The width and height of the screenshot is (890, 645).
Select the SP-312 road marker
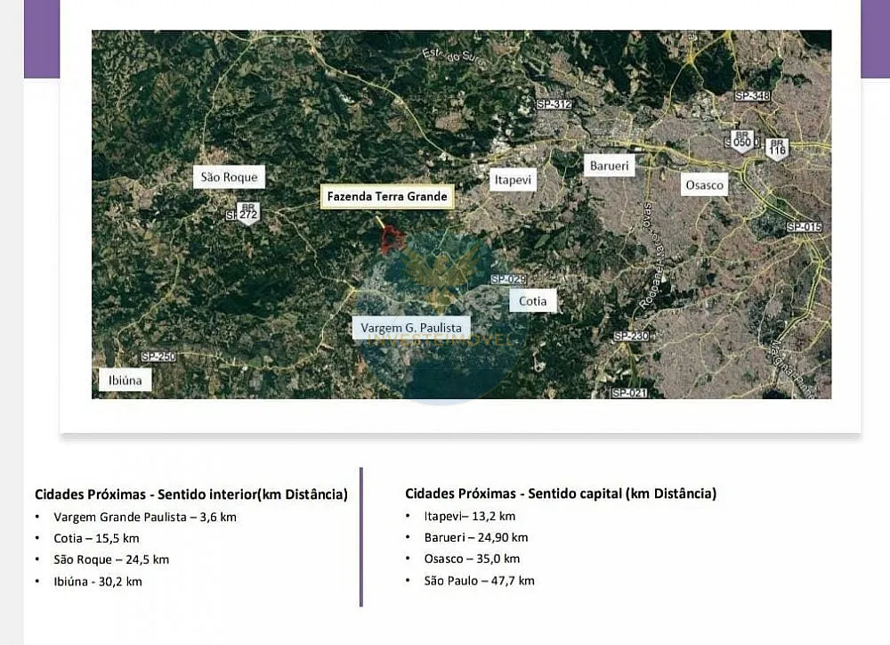click(x=554, y=104)
